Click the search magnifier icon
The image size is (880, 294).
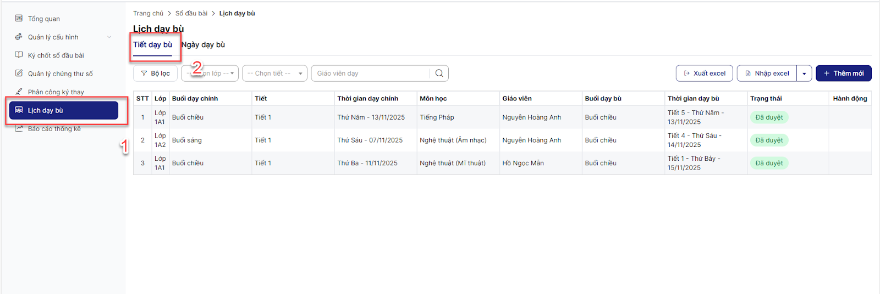point(439,73)
